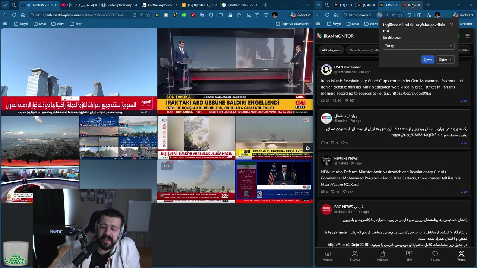Open profile avatar in left browser window
The image size is (477, 268).
(275, 15)
